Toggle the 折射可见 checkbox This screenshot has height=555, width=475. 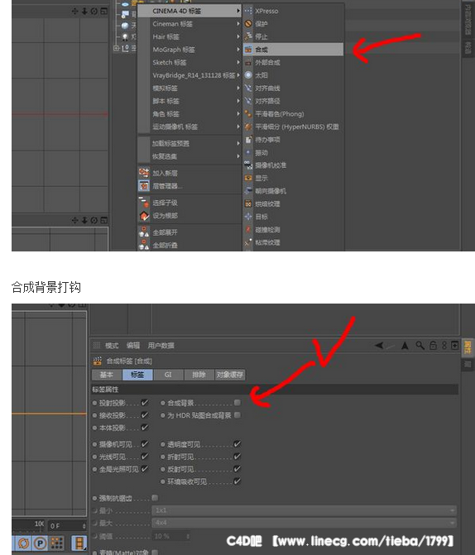pos(237,457)
